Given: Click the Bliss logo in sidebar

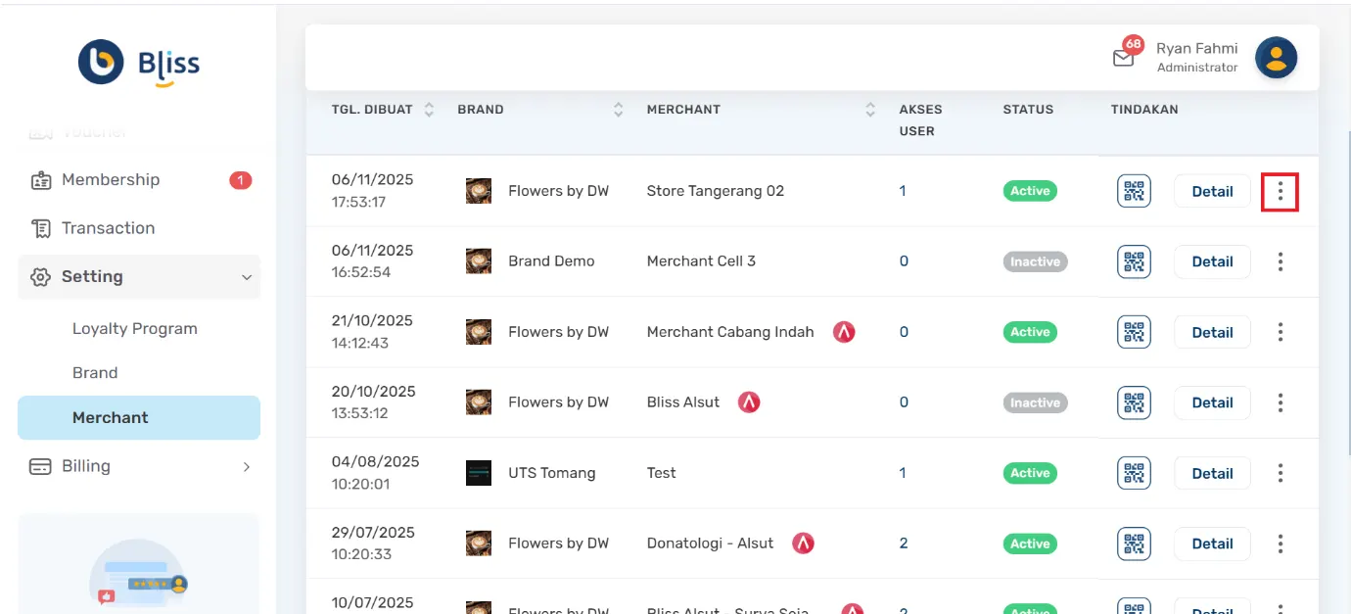Looking at the screenshot, I should (139, 64).
